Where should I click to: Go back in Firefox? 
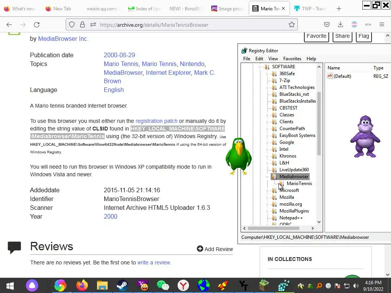9,25
